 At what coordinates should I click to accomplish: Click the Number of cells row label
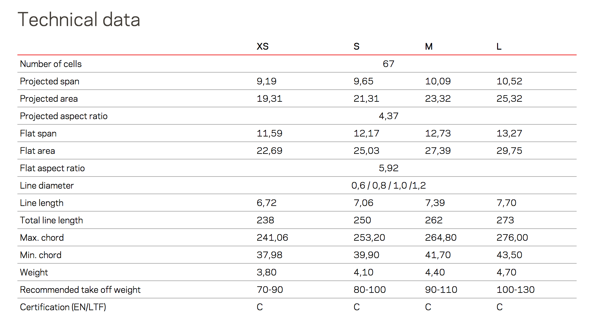coord(51,64)
